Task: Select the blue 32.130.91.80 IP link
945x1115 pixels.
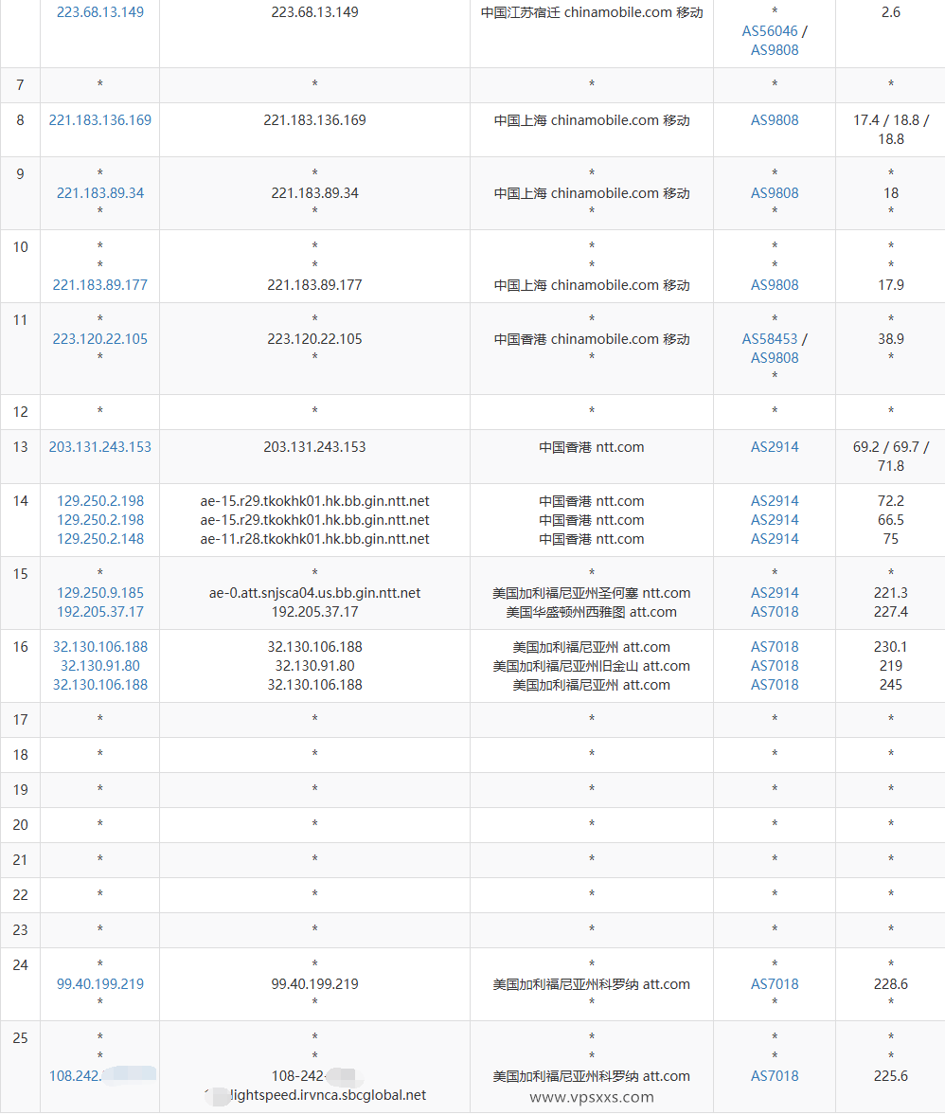Action: tap(100, 666)
